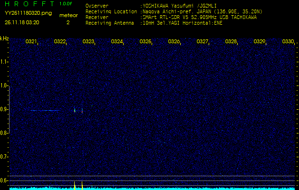The image size is (299, 190).
Task: Click the yellow meteor label
Action: [68, 15]
